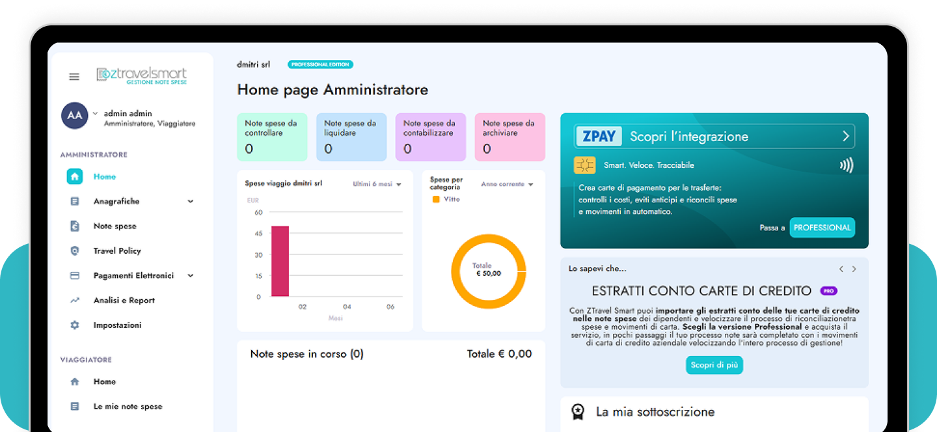Click the Note spese document icon
937x432 pixels.
[75, 226]
